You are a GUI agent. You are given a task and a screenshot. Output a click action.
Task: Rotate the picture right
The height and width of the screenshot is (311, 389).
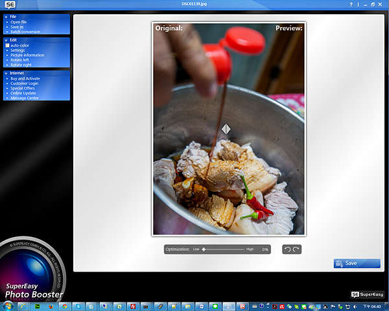pyautogui.click(x=21, y=65)
